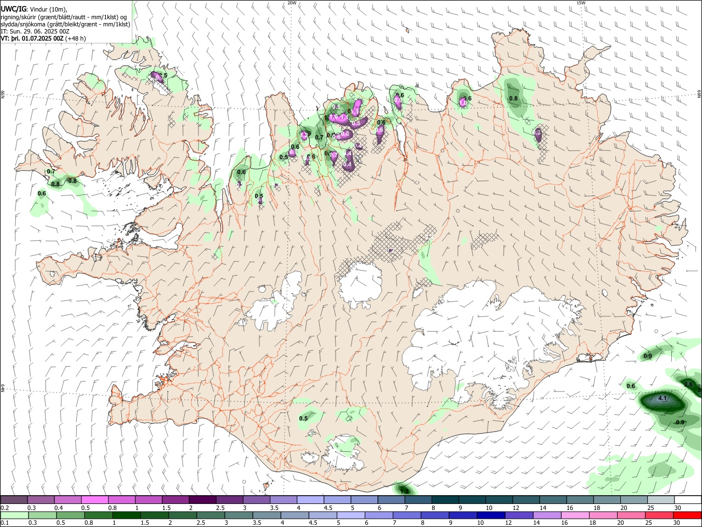Image resolution: width=702 pixels, height=527 pixels.
Task: Select the light lavender 4 swatch, upper legend row
Action: [x=310, y=500]
